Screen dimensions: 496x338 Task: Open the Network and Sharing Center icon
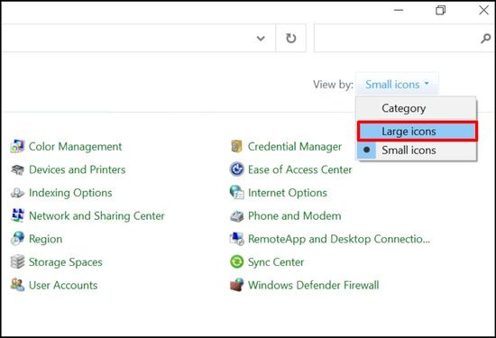coord(17,215)
